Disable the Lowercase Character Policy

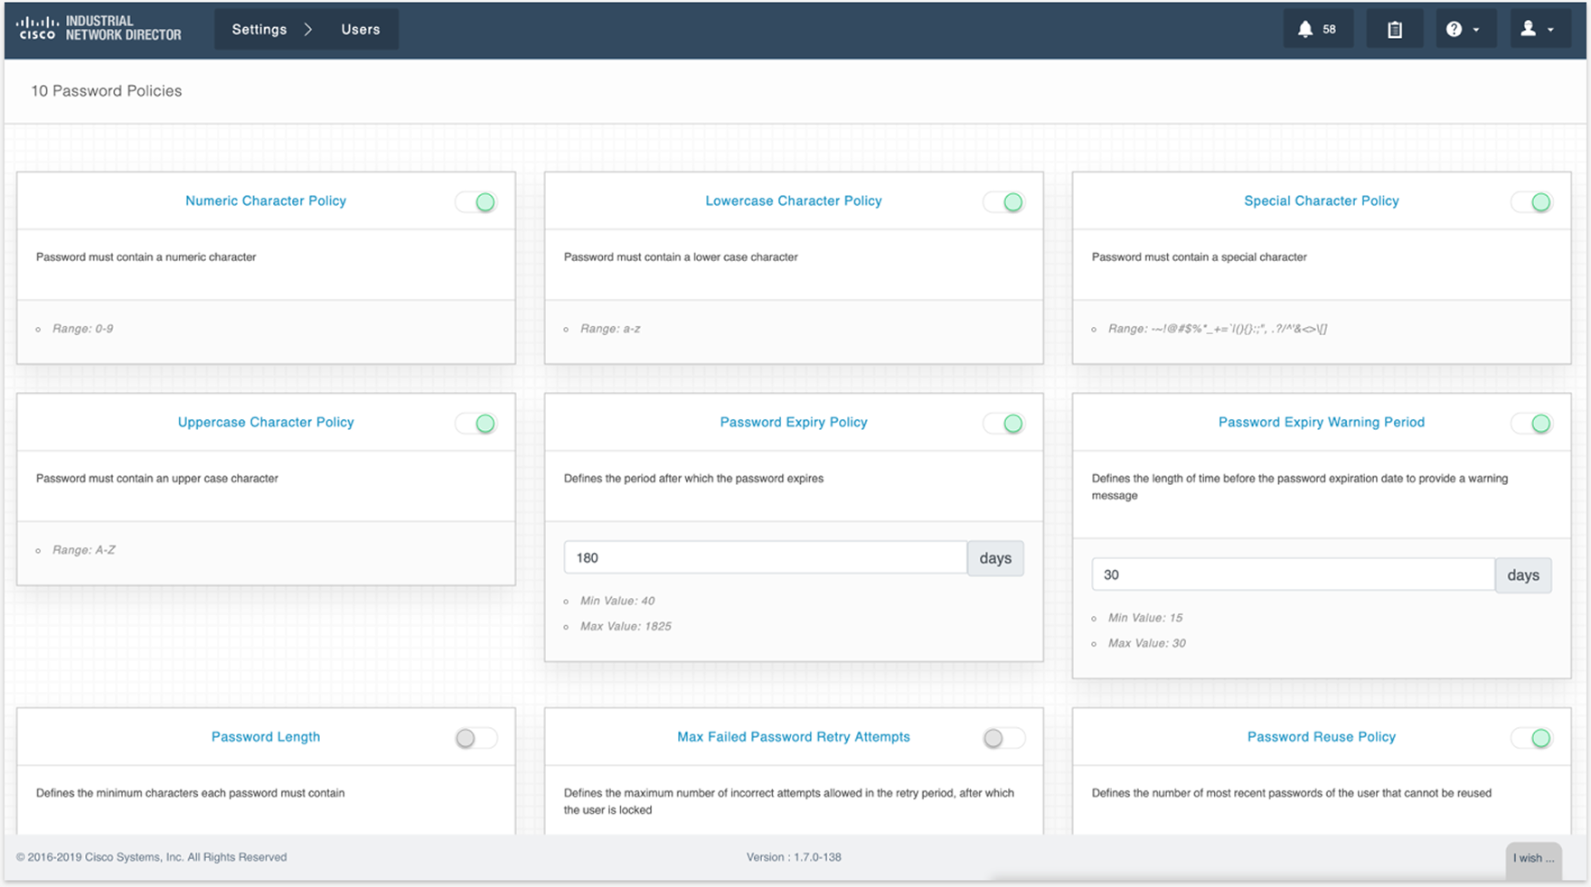tap(1003, 201)
